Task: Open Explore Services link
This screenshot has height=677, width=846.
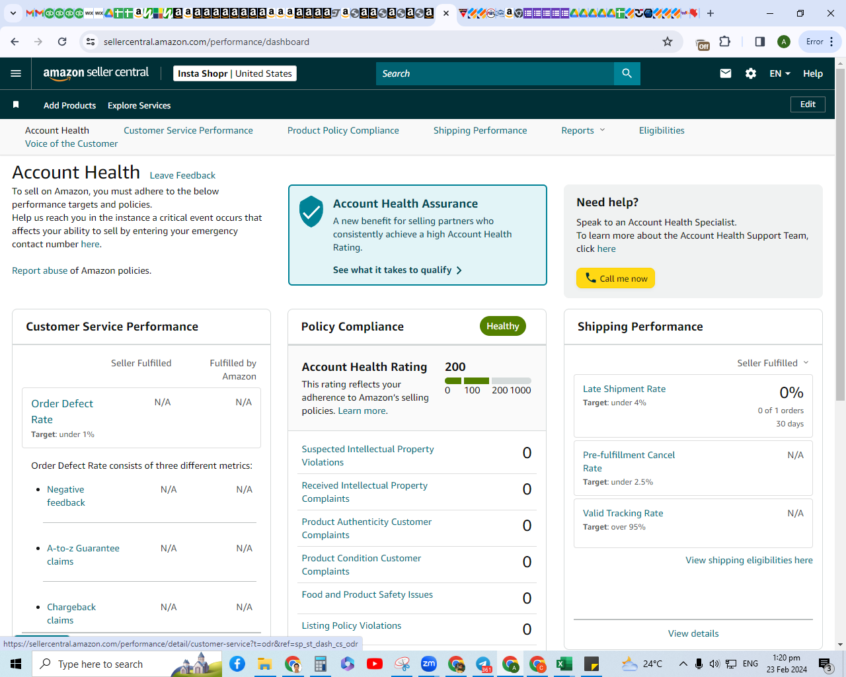Action: tap(139, 105)
